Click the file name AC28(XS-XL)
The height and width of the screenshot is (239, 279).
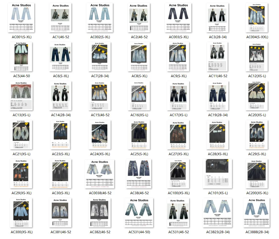(x=218, y=154)
